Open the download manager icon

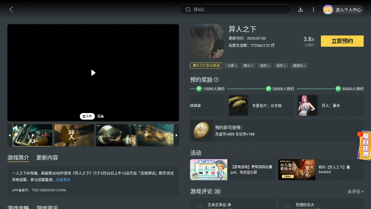click(x=300, y=9)
